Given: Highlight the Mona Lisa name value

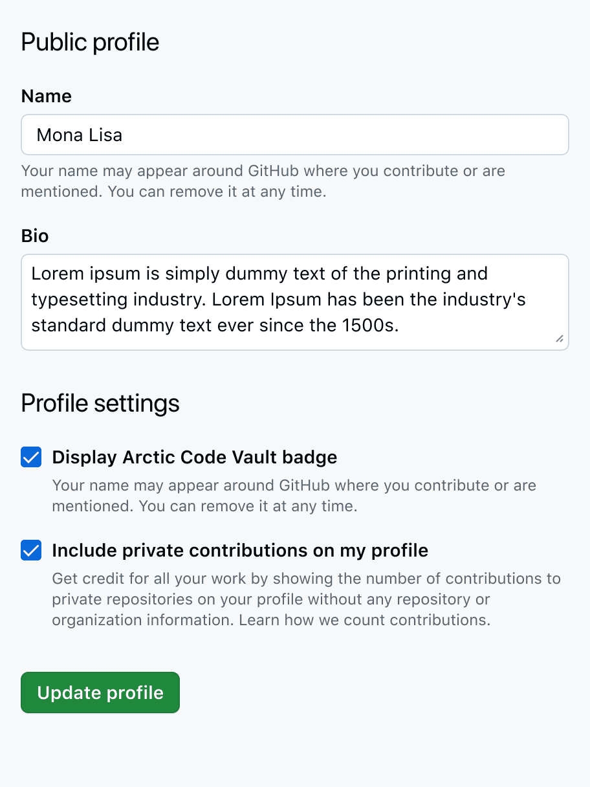Looking at the screenshot, I should (79, 135).
